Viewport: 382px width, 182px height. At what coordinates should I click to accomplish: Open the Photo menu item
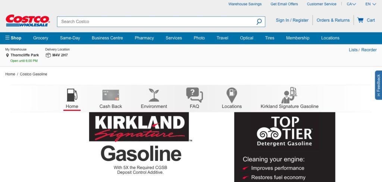click(199, 38)
